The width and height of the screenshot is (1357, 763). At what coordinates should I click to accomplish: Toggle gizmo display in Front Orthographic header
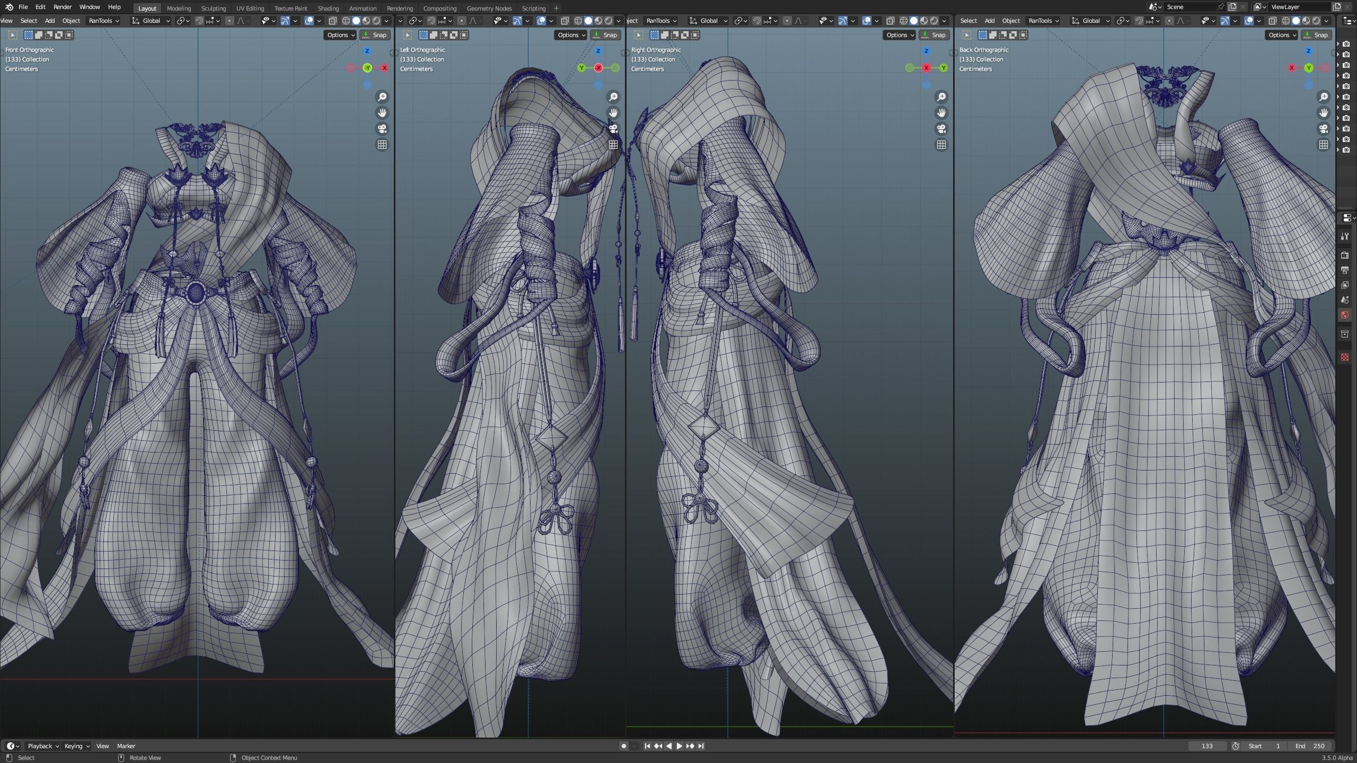tap(285, 21)
